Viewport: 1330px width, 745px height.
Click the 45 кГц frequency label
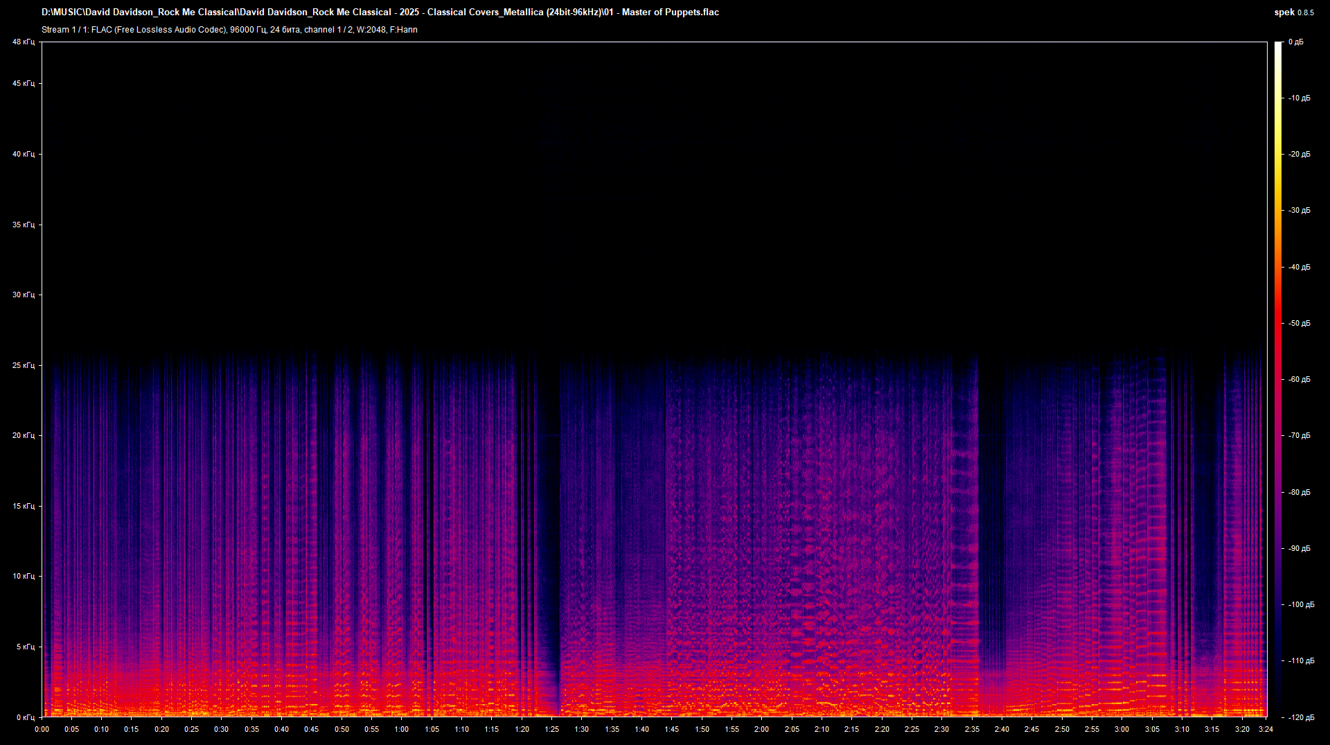pyautogui.click(x=24, y=84)
